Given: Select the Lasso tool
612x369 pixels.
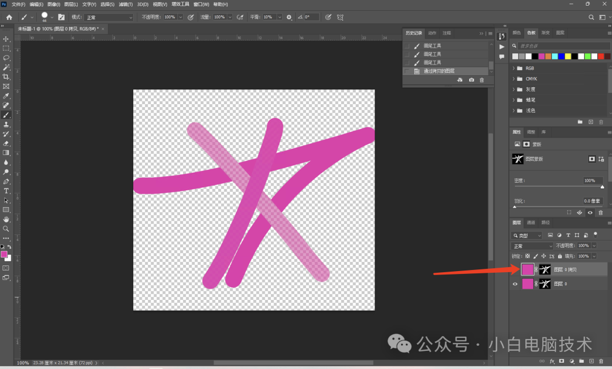Looking at the screenshot, I should (x=6, y=58).
